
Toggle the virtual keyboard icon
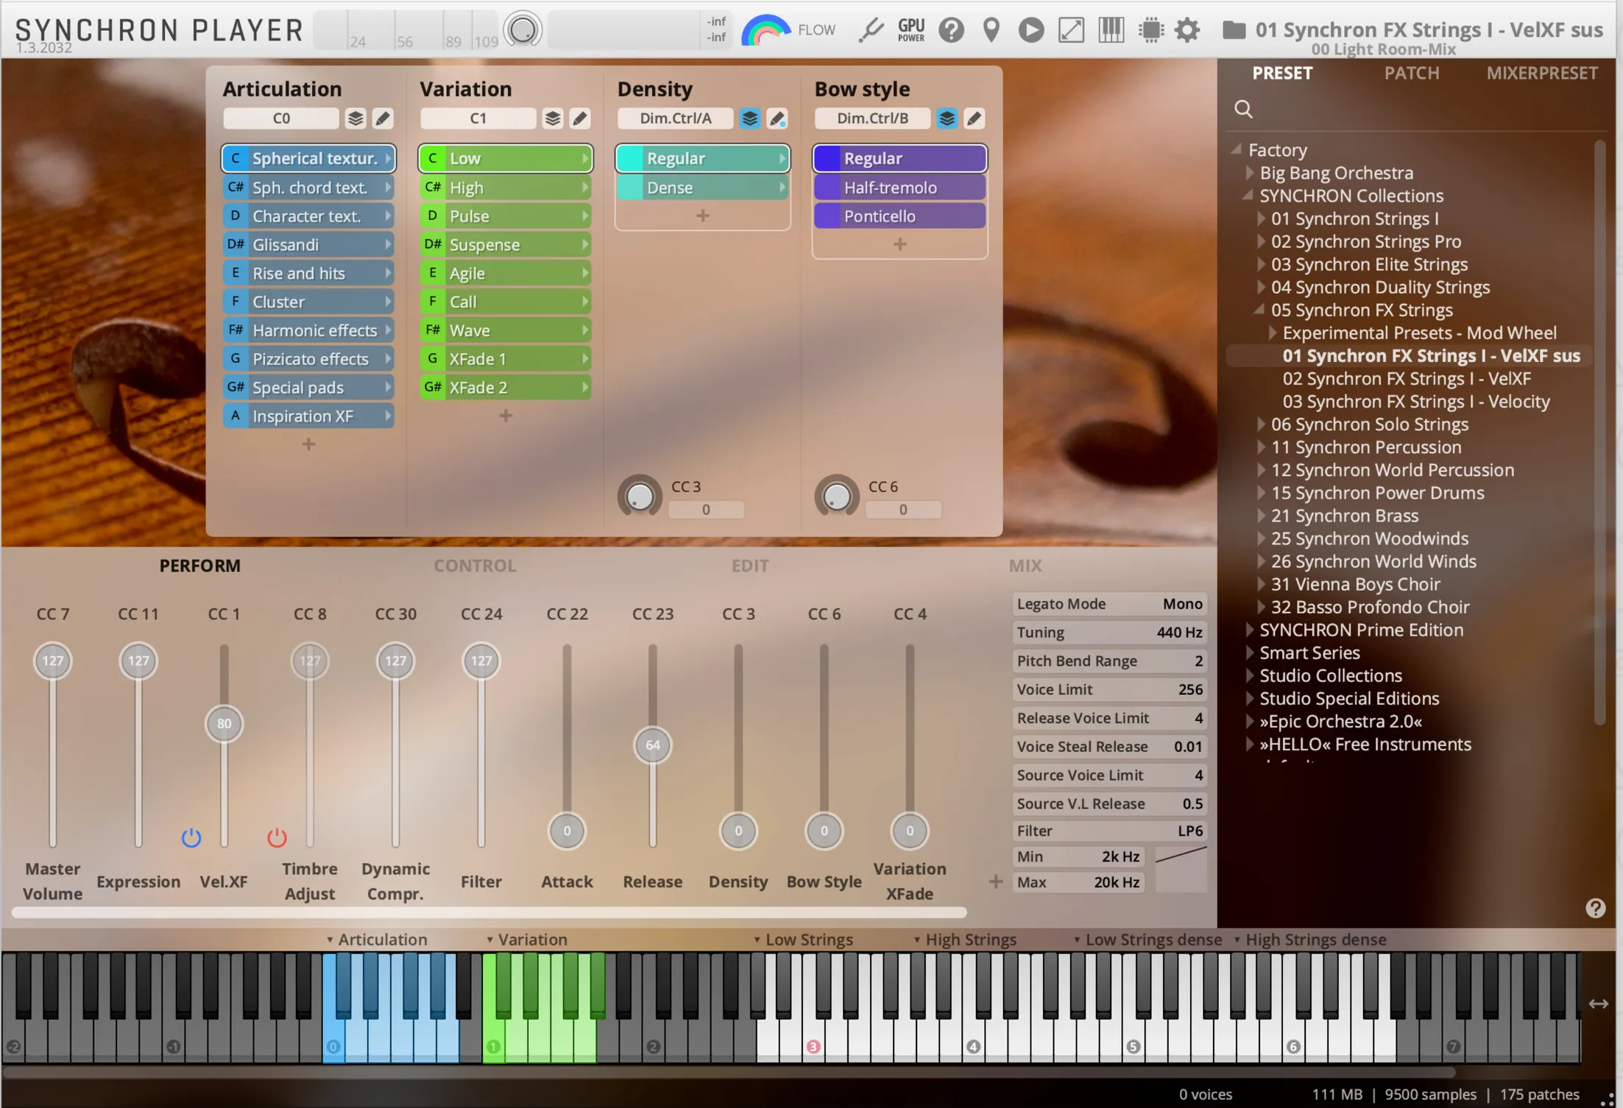click(x=1111, y=30)
